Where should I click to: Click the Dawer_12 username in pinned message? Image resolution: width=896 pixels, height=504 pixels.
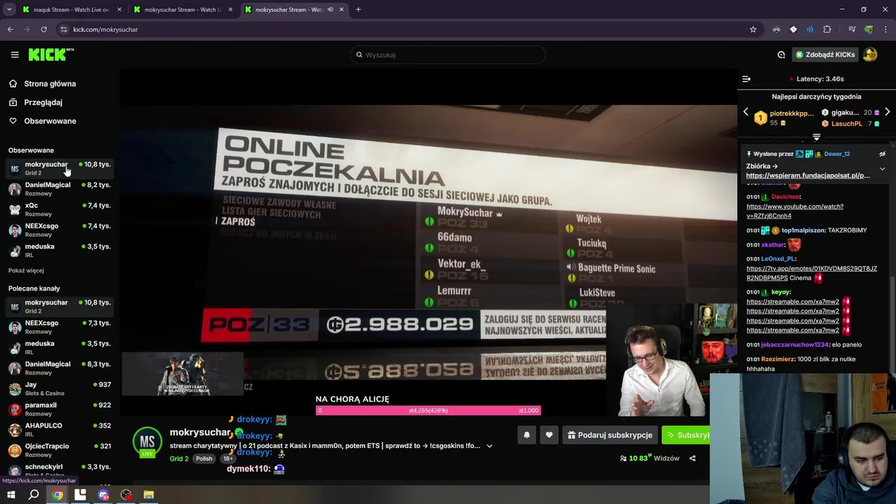click(836, 154)
